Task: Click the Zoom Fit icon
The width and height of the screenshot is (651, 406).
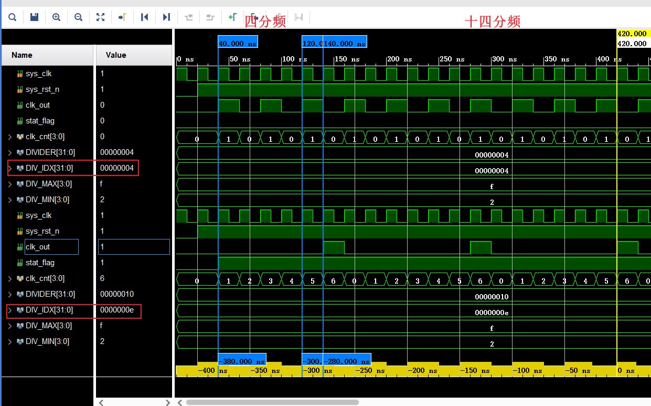Action: tap(100, 17)
